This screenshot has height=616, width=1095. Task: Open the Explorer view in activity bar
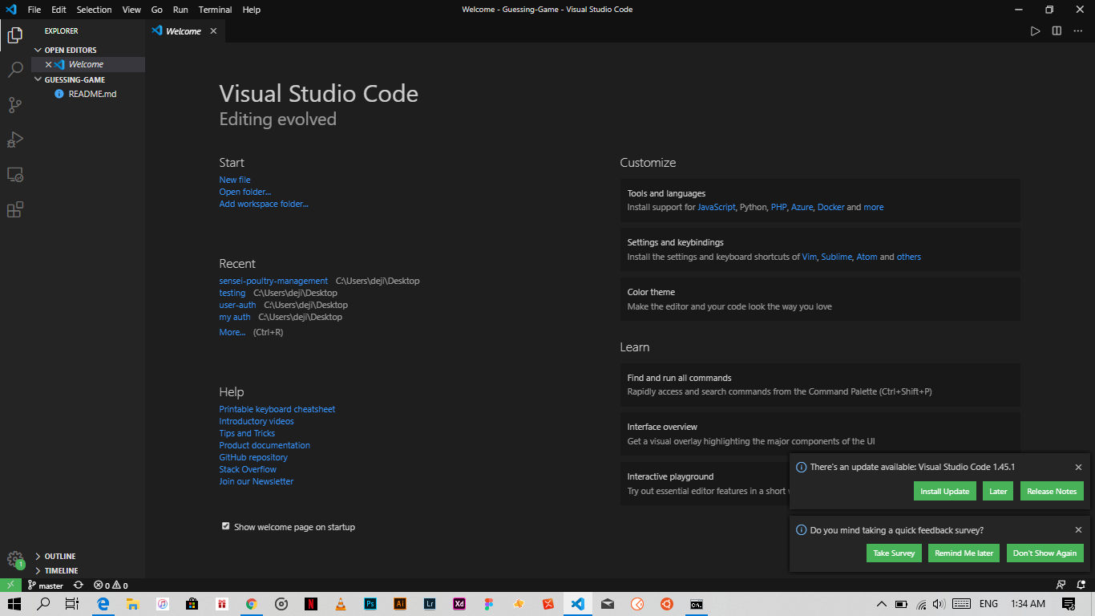(x=14, y=34)
